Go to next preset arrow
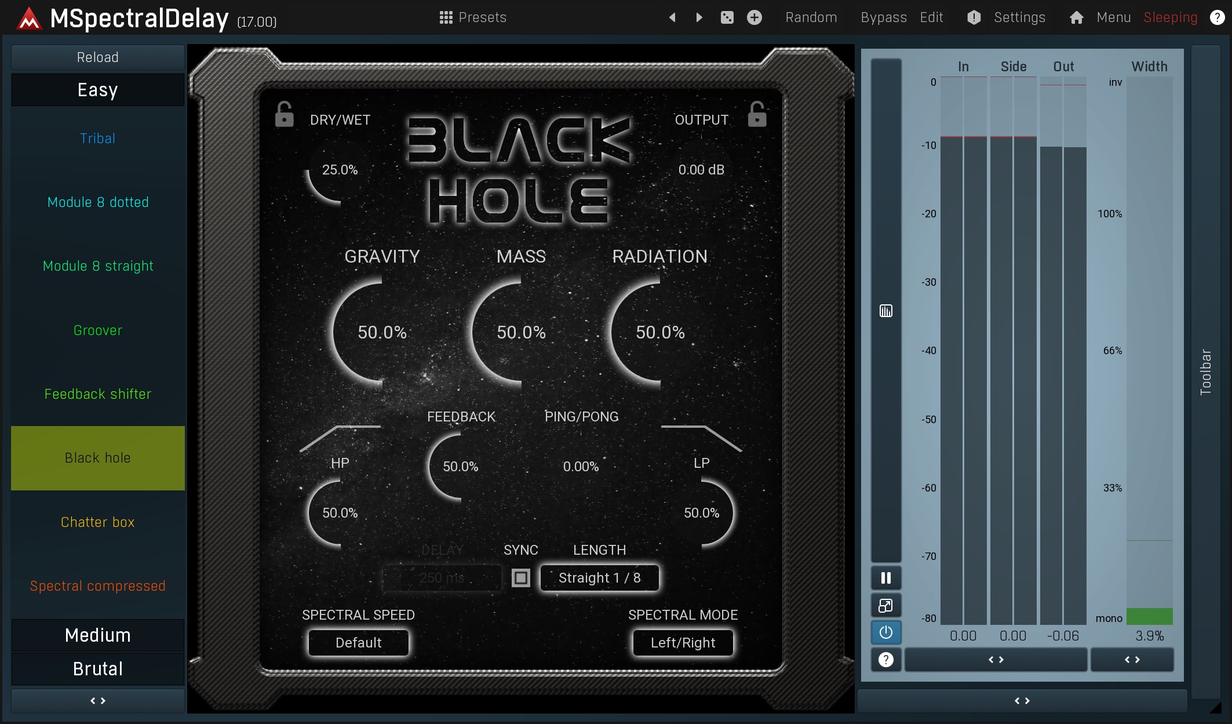The width and height of the screenshot is (1232, 724). tap(699, 17)
